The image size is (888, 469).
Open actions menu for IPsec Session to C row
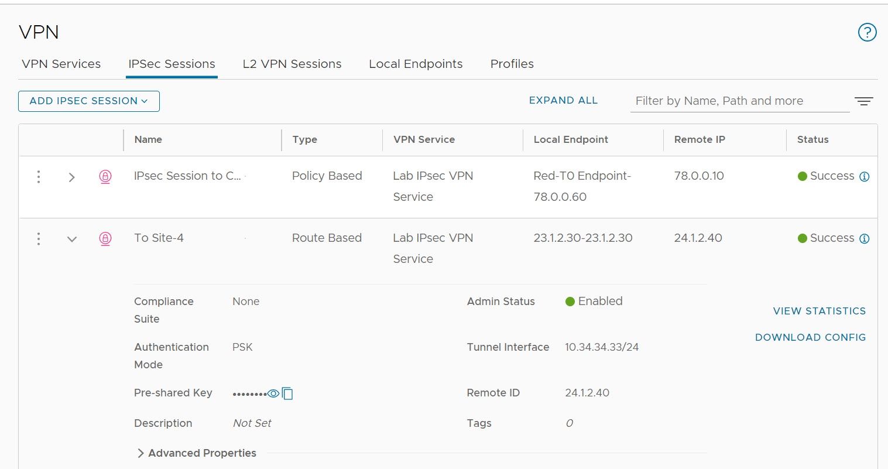(39, 177)
